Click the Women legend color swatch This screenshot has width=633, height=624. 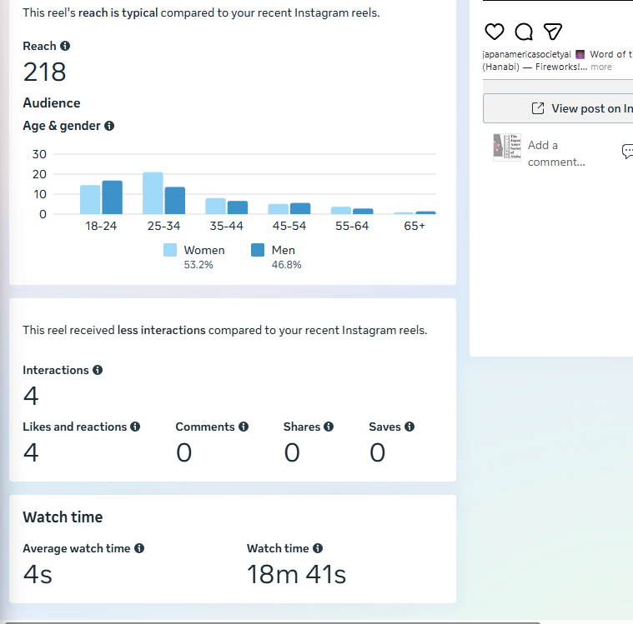point(170,250)
